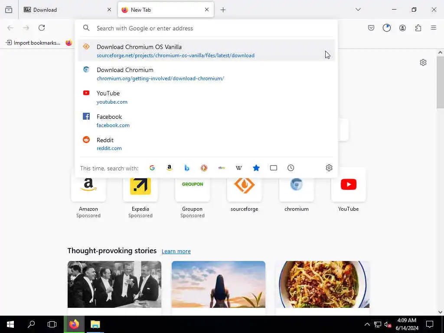Open Windows taskbar search
Viewport: 444px width, 333px height.
coord(31,324)
